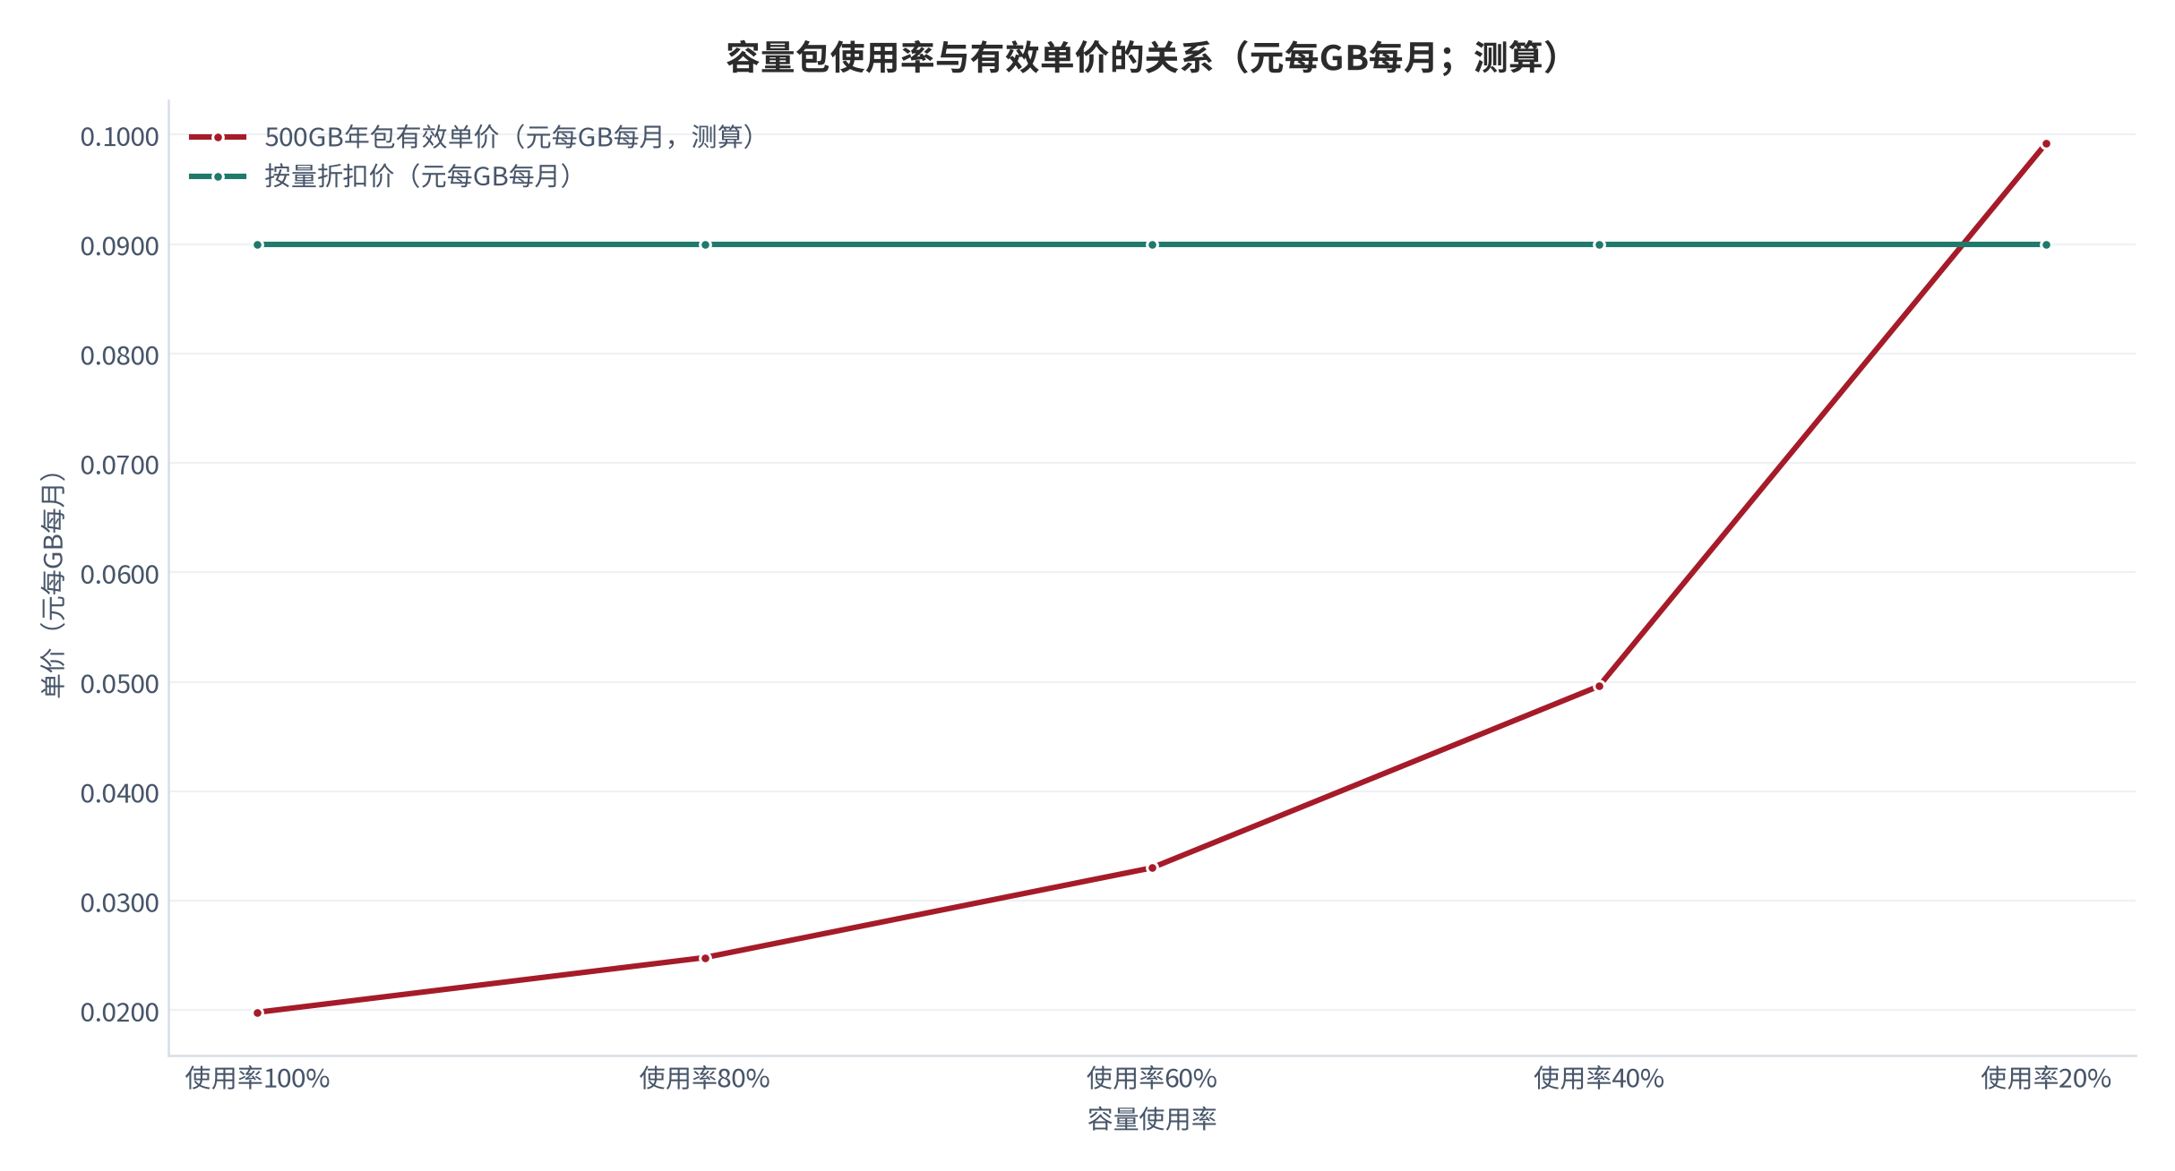
Task: Click x-axis label 使用率40%
Action: pos(1599,1079)
